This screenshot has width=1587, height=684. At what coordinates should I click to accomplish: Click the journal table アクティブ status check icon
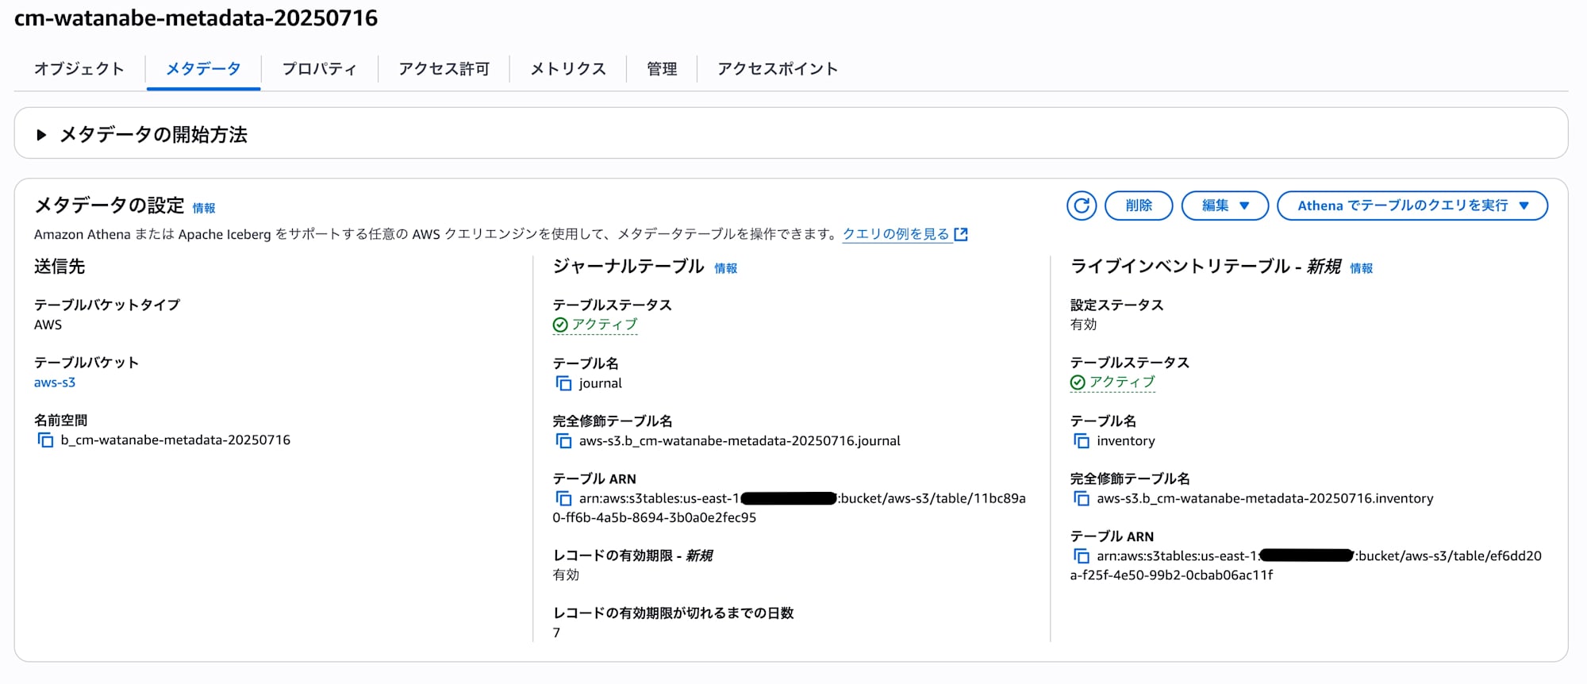point(560,325)
